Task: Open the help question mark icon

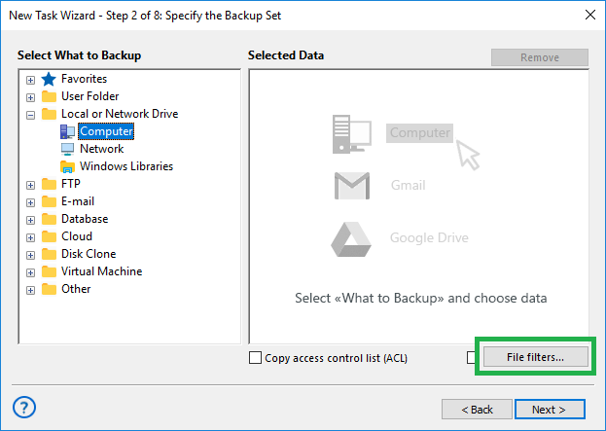Action: coord(24,407)
